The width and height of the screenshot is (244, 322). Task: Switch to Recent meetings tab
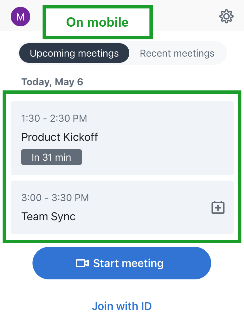click(x=177, y=53)
